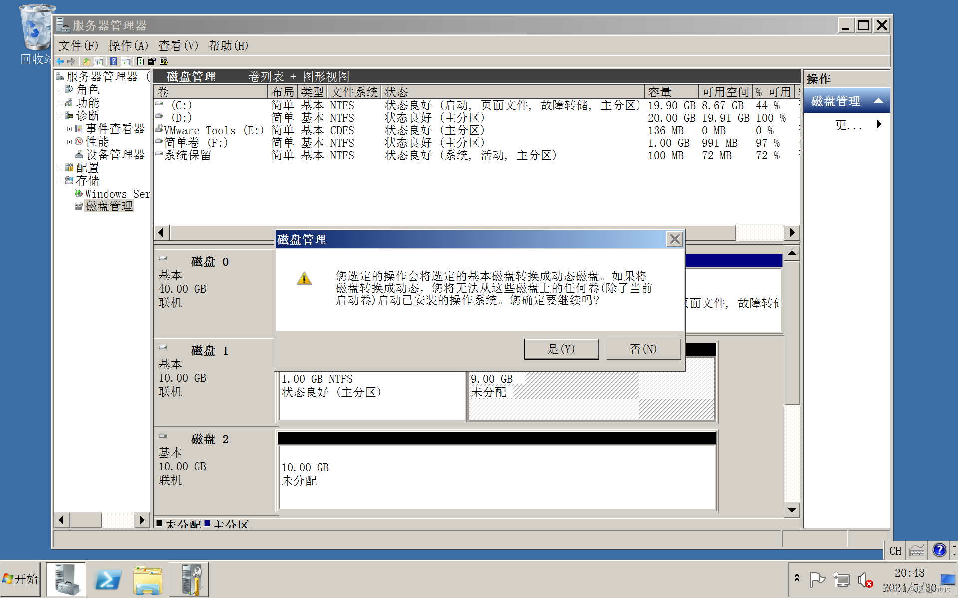
Task: Open the Recycle Bin on the desktop
Action: pos(36,35)
